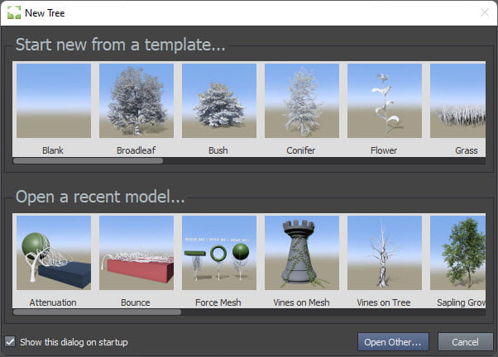This screenshot has height=357, width=498.
Task: Choose the Flower template thumbnail
Action: click(385, 101)
